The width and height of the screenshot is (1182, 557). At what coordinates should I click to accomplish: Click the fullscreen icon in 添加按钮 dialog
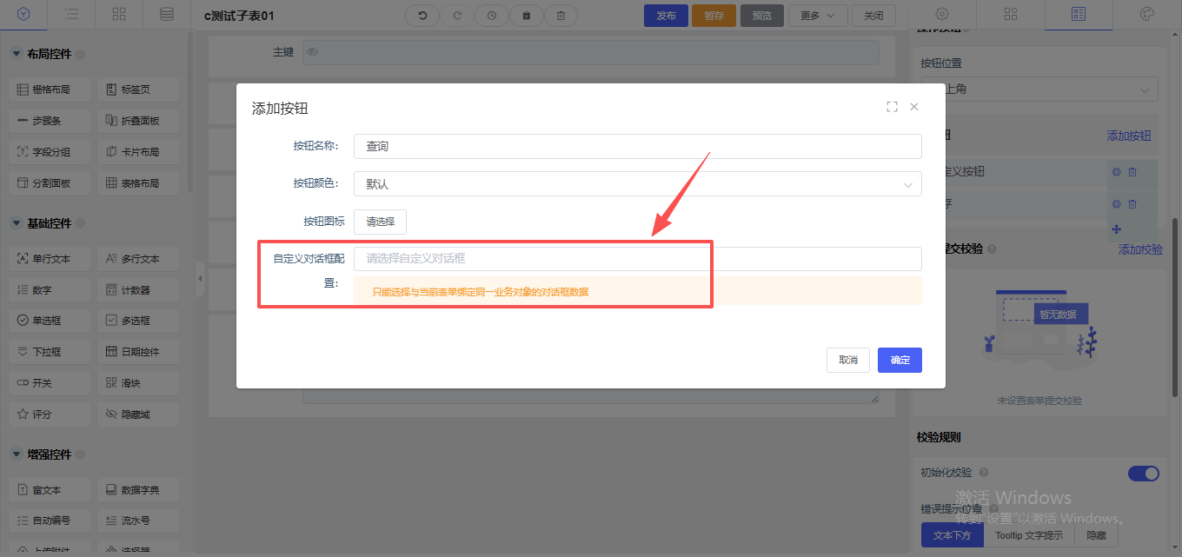pyautogui.click(x=892, y=107)
